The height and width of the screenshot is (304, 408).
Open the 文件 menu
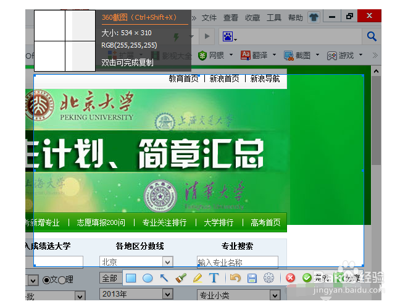pyautogui.click(x=209, y=18)
